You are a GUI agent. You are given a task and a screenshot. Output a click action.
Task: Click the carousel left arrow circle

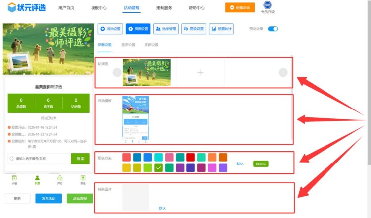117,72
